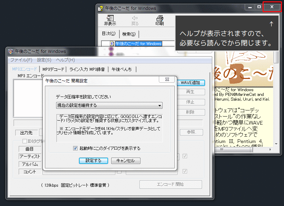Screen dimensions: 284x206
Task: Click the app icon in main window title bar
Action: [10, 52]
